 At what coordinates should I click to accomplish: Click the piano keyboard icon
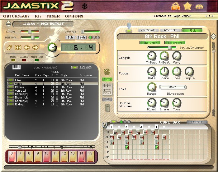click(17, 67)
